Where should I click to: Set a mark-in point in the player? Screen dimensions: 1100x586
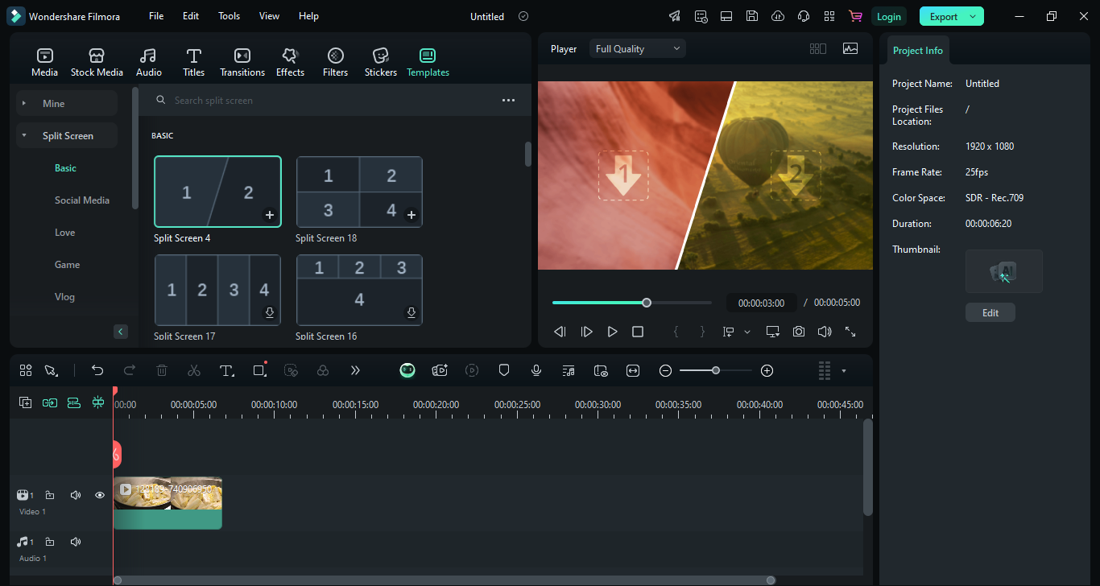676,331
